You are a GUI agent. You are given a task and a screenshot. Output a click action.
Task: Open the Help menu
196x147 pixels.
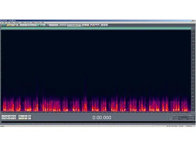pos(43,23)
